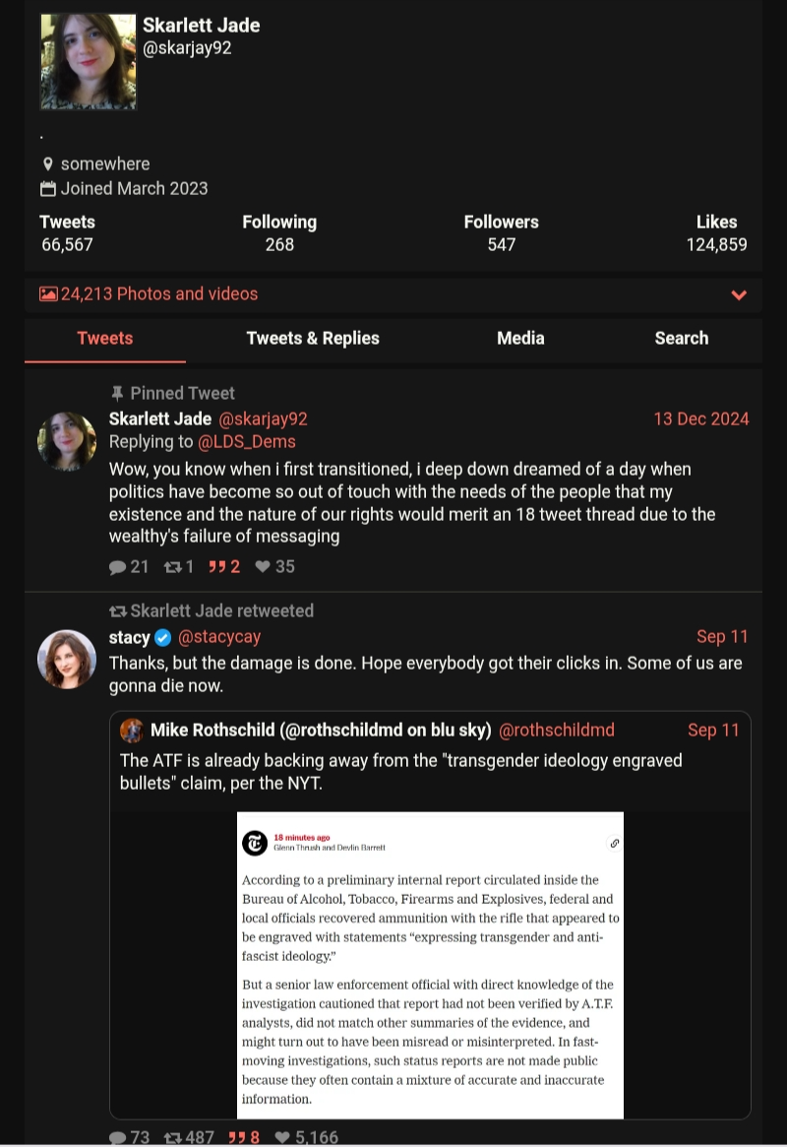Click the retweet icon on the pinned tweet

[172, 567]
